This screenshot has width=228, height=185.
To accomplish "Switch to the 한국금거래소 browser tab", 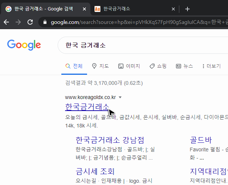I will tap(133, 9).
